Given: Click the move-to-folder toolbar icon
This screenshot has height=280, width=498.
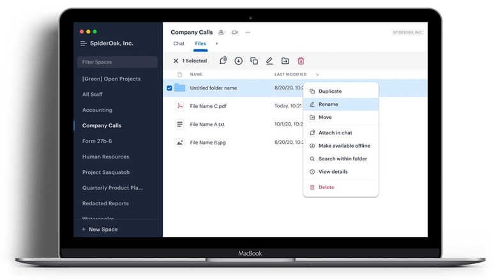Looking at the screenshot, I should [x=285, y=61].
